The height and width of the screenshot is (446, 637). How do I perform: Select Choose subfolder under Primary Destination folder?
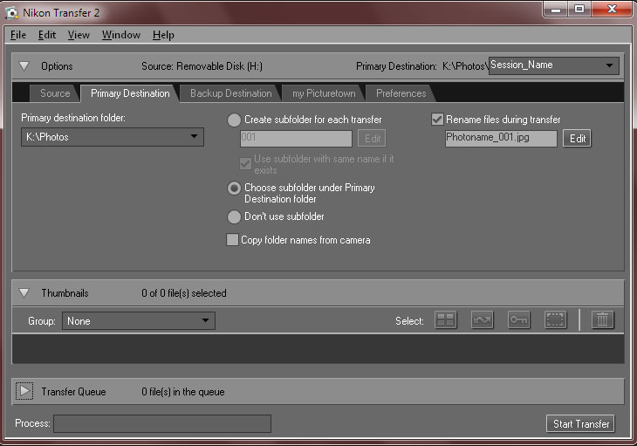click(234, 188)
